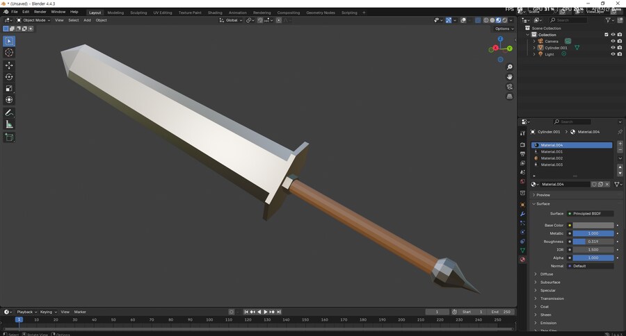Expand the Camera tree item
This screenshot has width=626, height=336.
pos(534,41)
